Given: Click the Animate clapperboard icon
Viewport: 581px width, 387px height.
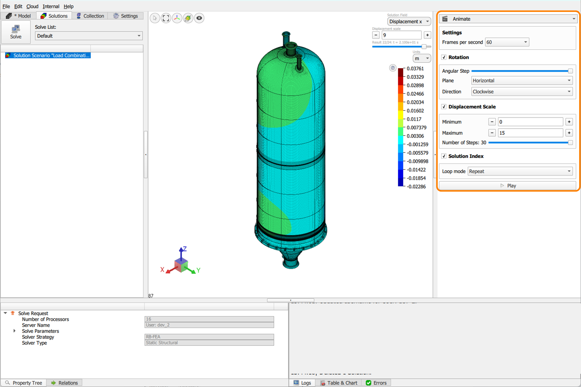Looking at the screenshot, I should pos(445,19).
